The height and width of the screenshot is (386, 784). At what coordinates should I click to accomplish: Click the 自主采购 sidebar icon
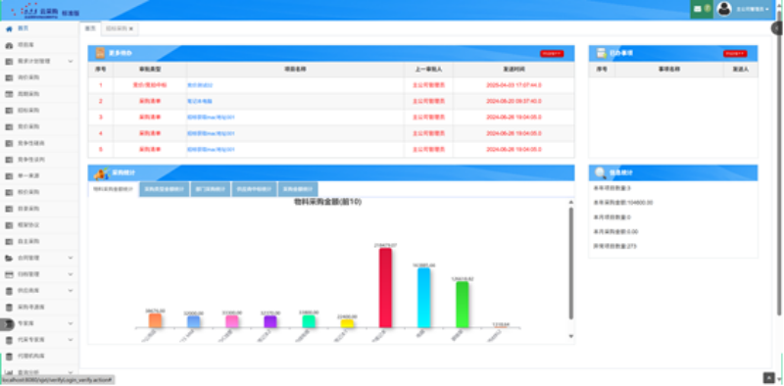click(x=9, y=242)
